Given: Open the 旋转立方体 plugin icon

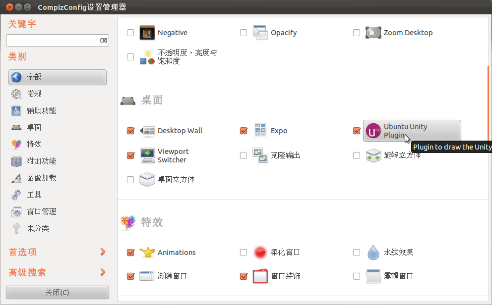Looking at the screenshot, I should pyautogui.click(x=373, y=155).
